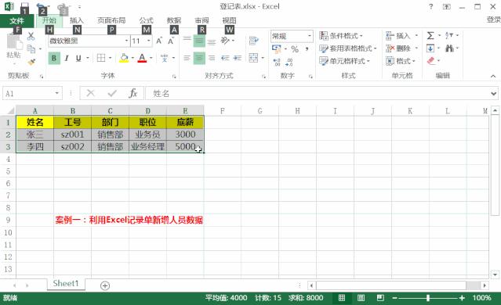Click the Wrap Text icon
The height and width of the screenshot is (305, 501).
254,41
